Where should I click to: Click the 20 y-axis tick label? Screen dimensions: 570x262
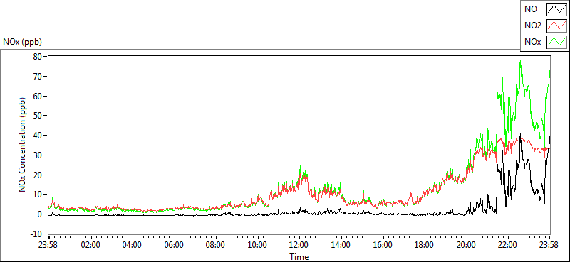point(38,175)
